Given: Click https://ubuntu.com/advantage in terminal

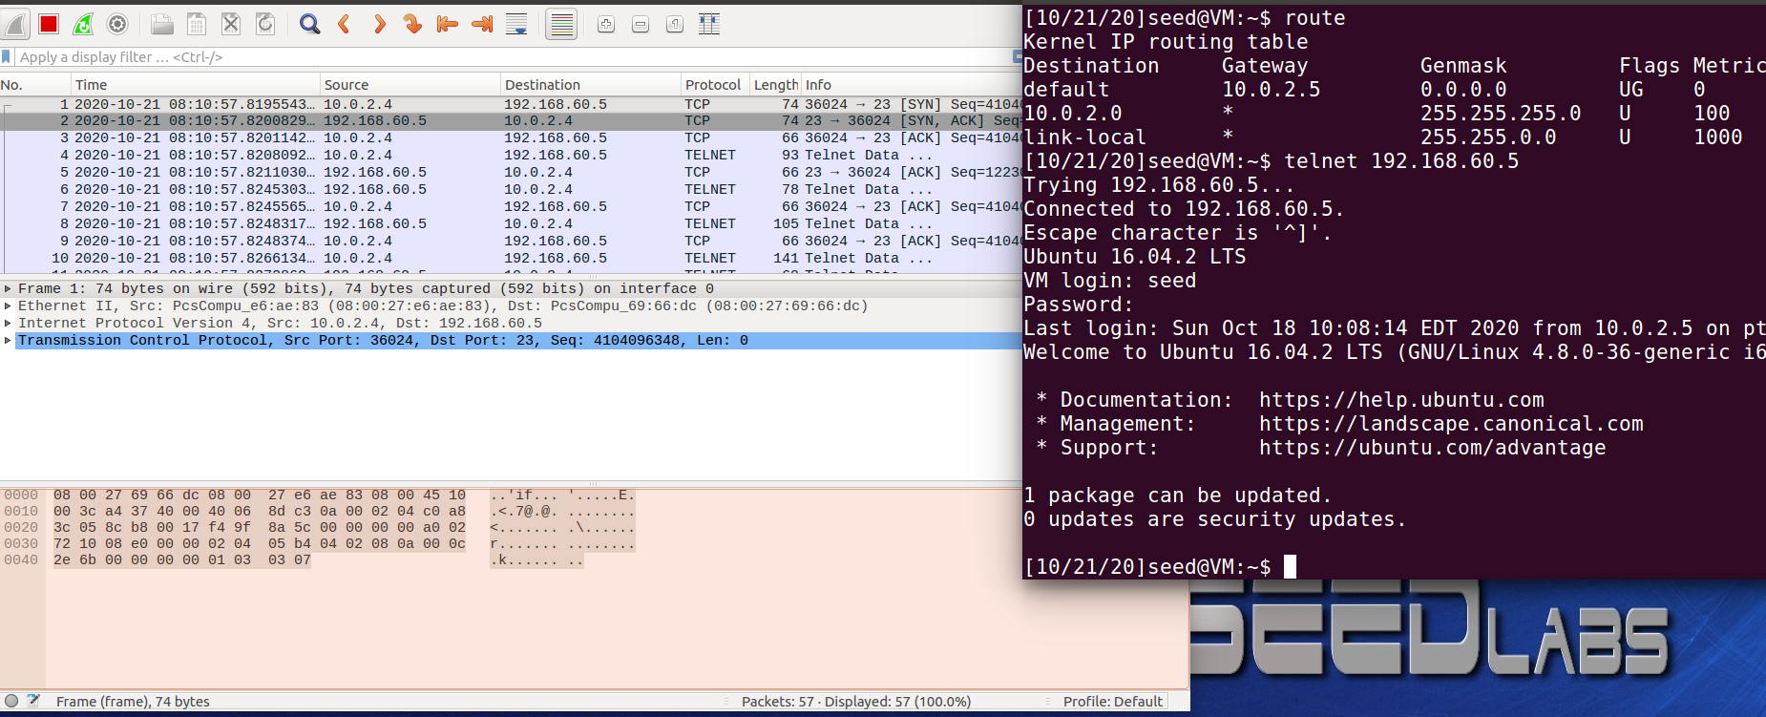Looking at the screenshot, I should pyautogui.click(x=1433, y=448).
